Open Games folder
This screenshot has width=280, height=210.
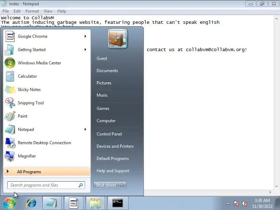click(103, 108)
